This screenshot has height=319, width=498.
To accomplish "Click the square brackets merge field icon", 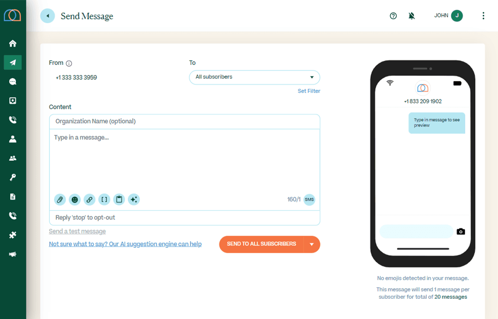I will [x=104, y=199].
